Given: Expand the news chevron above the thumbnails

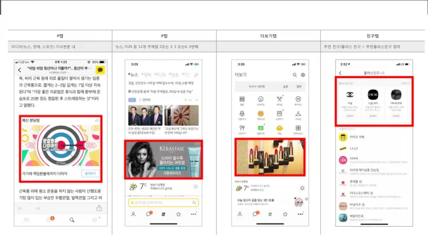Looking at the screenshot, I should pos(197,100).
